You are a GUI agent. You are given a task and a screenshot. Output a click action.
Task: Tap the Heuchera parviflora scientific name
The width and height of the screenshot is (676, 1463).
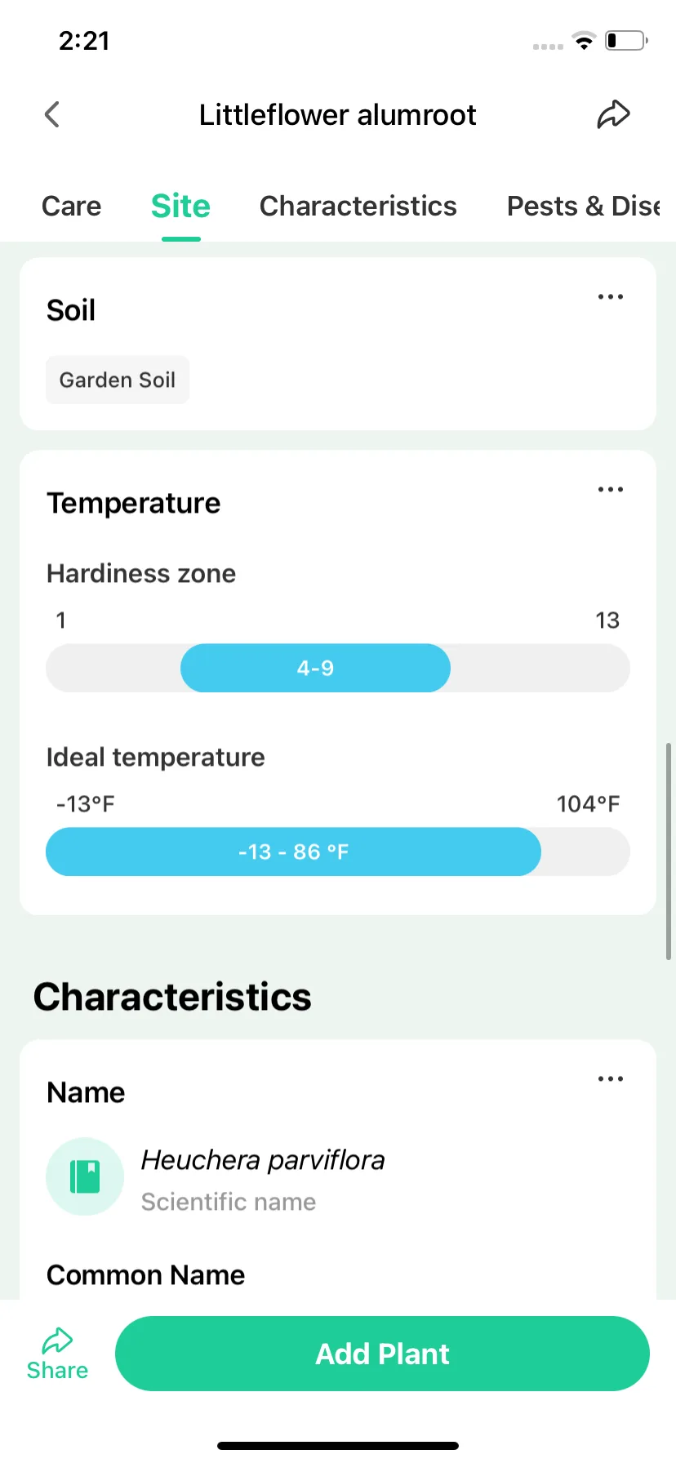pyautogui.click(x=263, y=1160)
